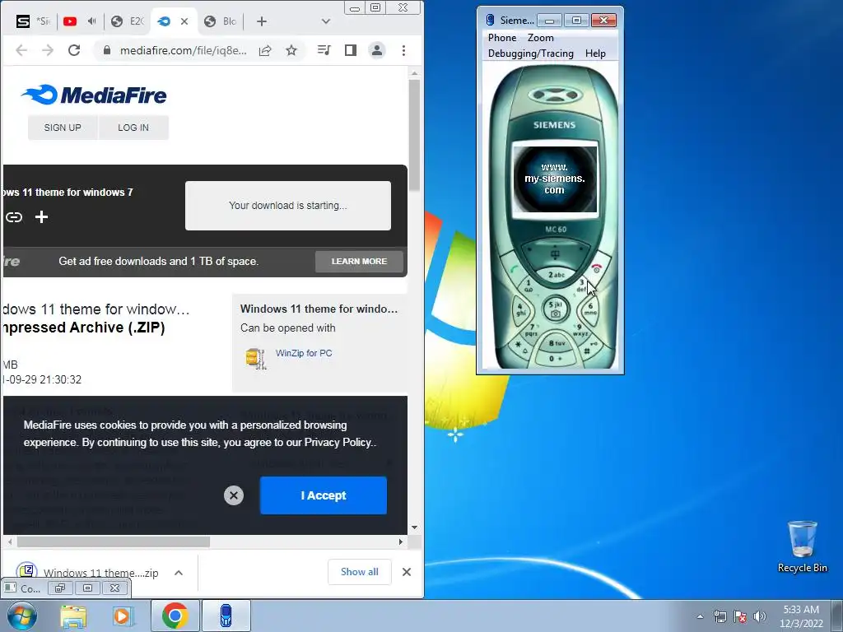Click the taskbar clock showing 5:33 AM
The height and width of the screenshot is (632, 843).
coord(801,616)
